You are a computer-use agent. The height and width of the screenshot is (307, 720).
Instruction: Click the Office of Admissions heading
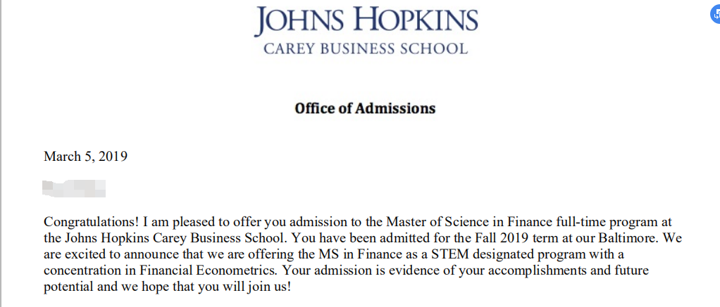tap(365, 109)
